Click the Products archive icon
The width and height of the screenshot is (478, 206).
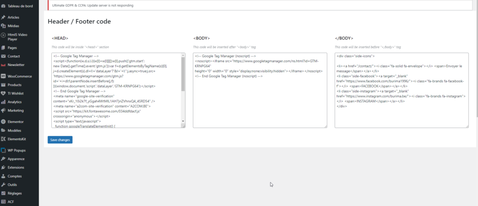coord(3,85)
